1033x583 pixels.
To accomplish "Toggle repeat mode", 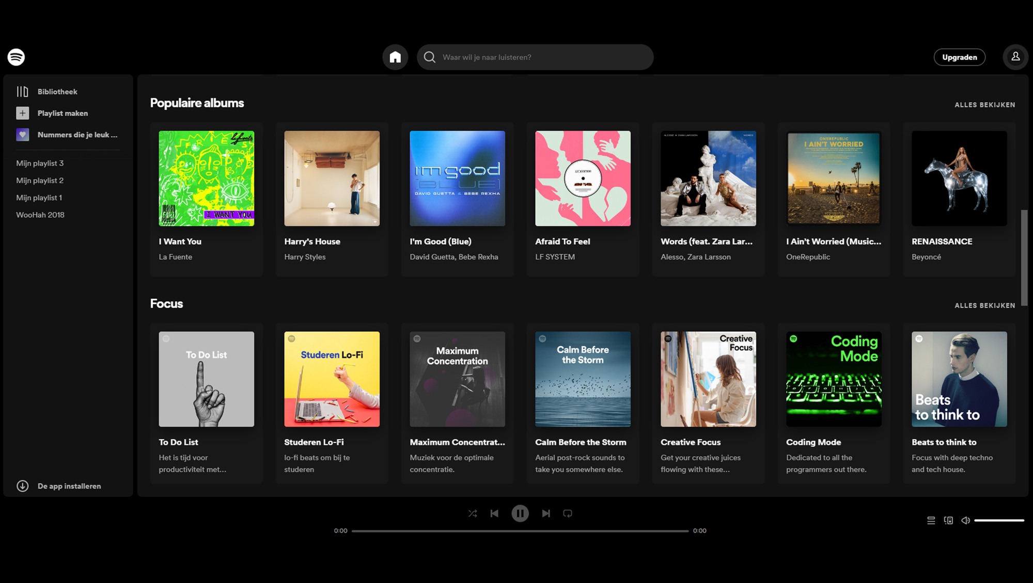I will (568, 513).
